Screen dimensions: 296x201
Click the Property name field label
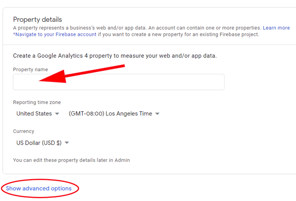(x=30, y=69)
